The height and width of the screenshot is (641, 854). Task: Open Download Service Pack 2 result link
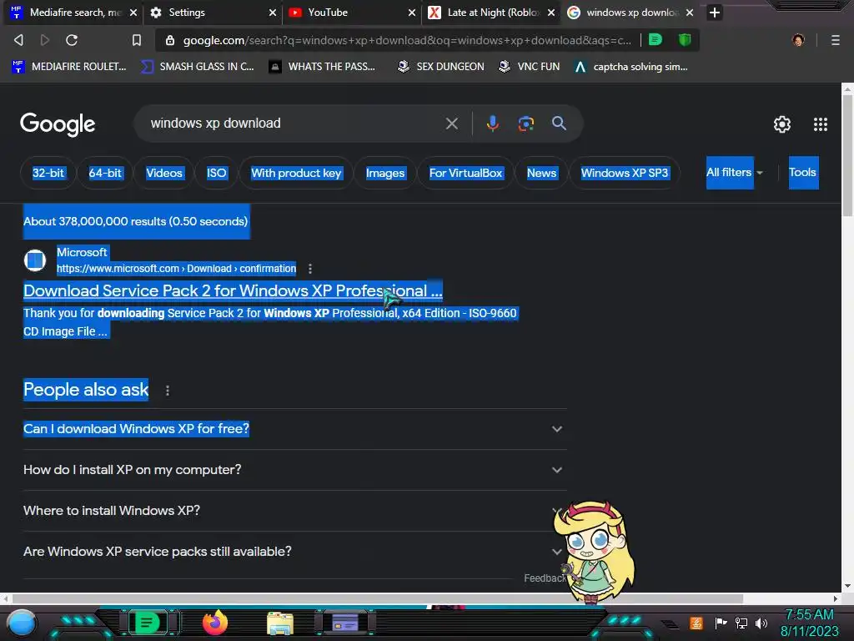point(233,291)
